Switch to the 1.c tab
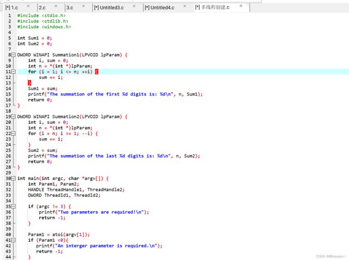349x260 pixels. coord(11,8)
